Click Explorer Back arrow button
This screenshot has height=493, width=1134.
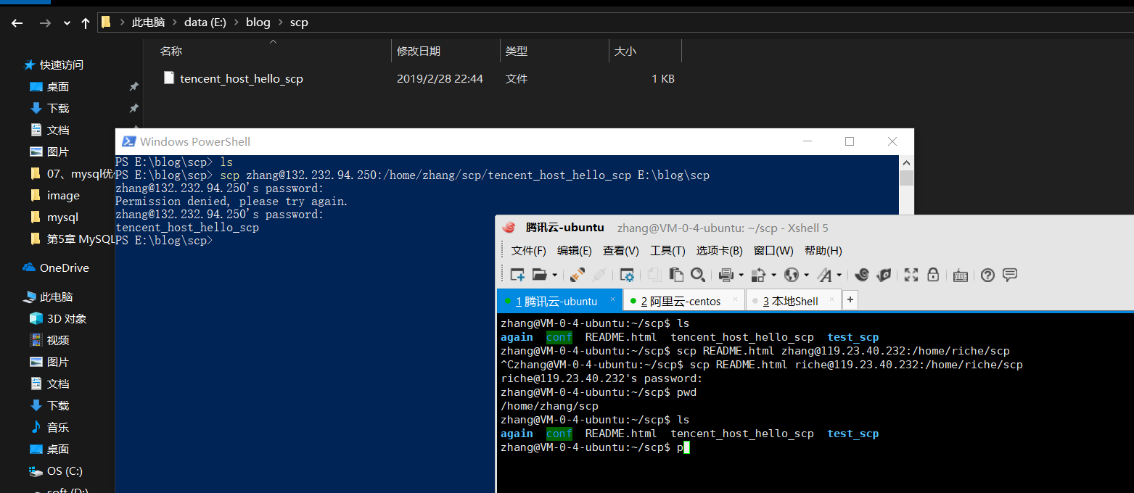tap(17, 23)
